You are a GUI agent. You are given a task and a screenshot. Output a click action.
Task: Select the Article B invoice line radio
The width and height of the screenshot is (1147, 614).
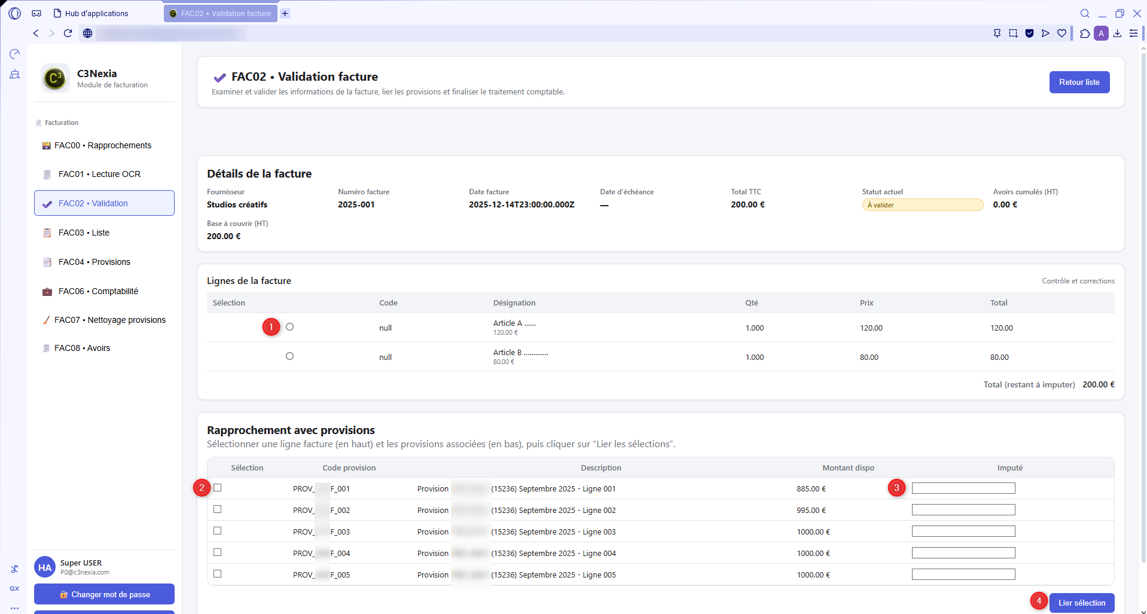(289, 356)
